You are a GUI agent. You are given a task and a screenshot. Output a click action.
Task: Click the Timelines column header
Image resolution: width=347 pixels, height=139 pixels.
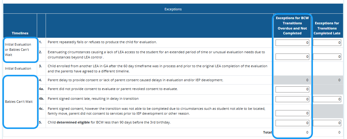point(20,33)
